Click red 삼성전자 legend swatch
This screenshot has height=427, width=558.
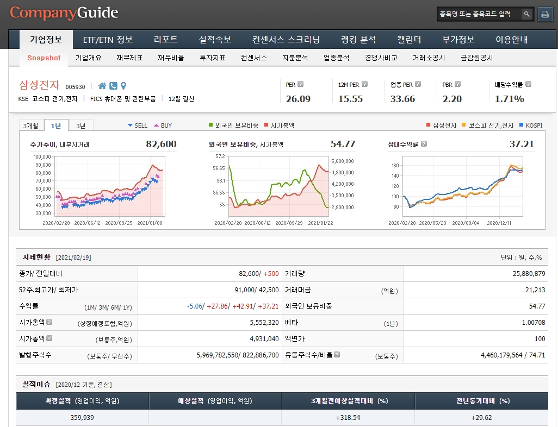click(x=428, y=125)
